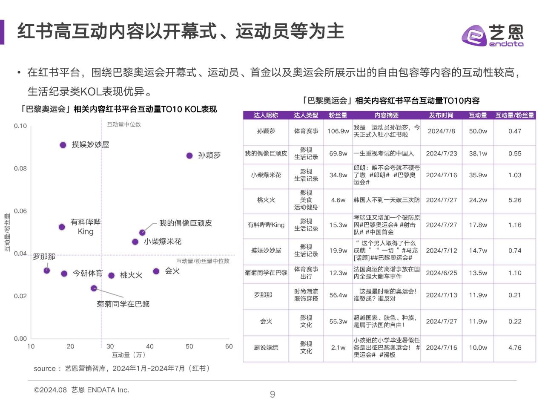Click the 菊菊同学在巴黎 chart label
The image size is (545, 409).
123,304
